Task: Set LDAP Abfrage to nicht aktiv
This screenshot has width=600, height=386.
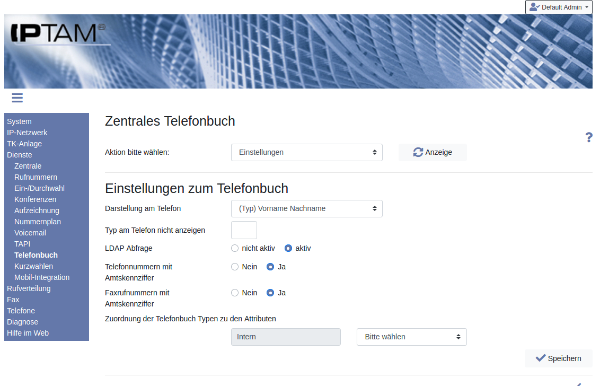Action: click(x=235, y=248)
